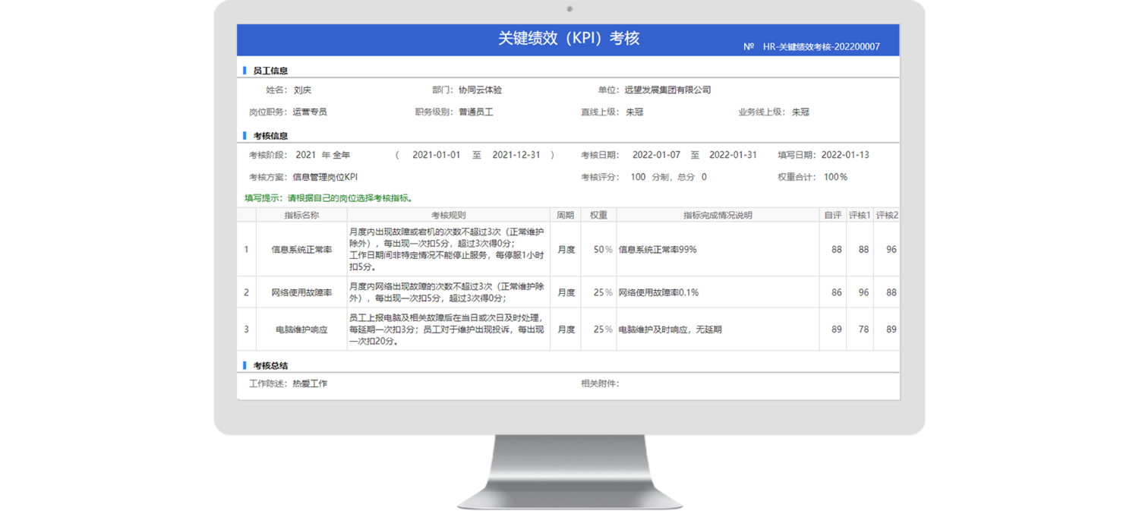Click the 单位 field 远望发展集团有限公司
1139x511 pixels.
tap(667, 90)
